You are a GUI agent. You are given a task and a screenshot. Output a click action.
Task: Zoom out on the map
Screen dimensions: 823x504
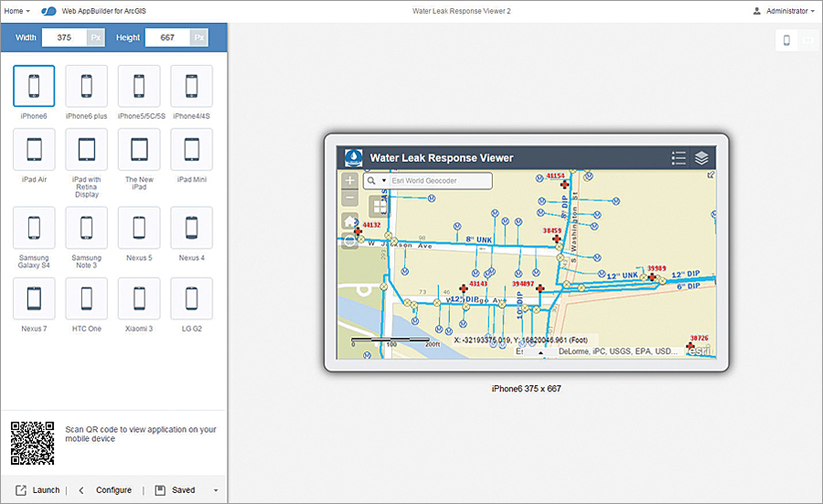(349, 198)
